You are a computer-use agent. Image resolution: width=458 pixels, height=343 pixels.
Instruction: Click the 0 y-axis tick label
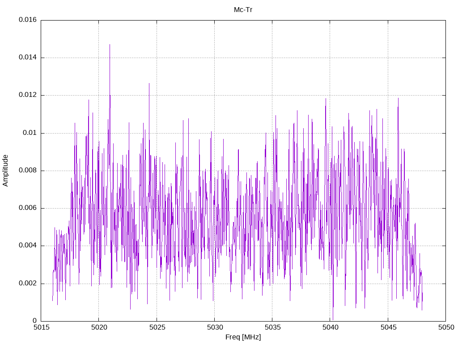[x=35, y=321]
